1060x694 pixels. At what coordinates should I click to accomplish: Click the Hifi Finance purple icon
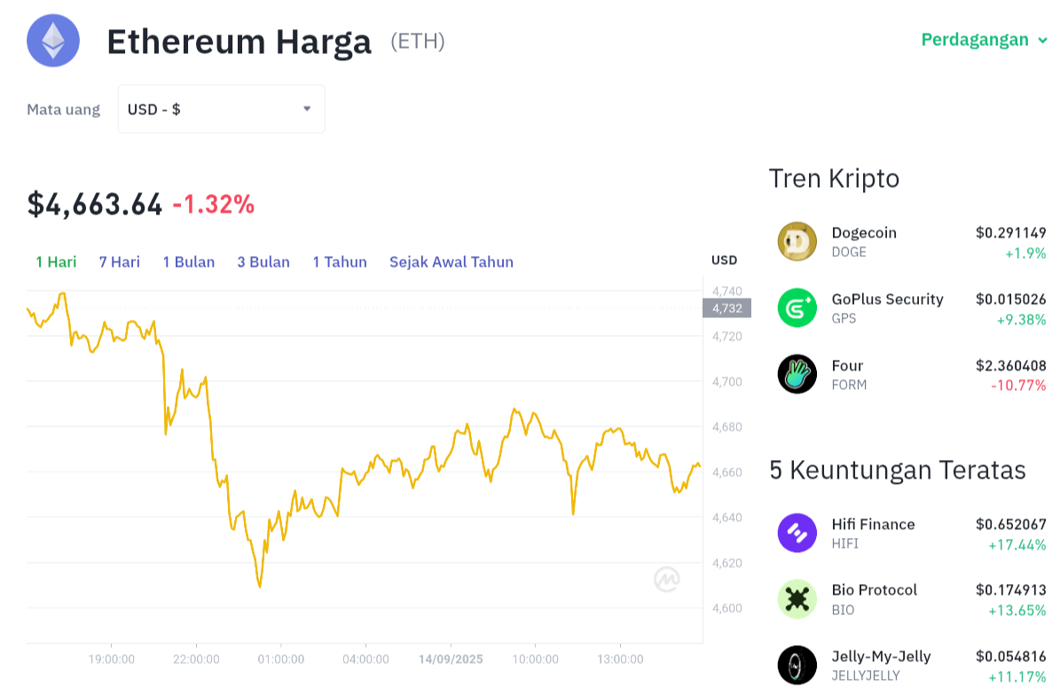(797, 533)
